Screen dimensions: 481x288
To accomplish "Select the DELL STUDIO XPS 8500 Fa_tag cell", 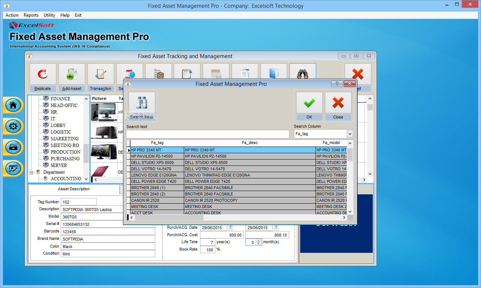I will (157, 163).
